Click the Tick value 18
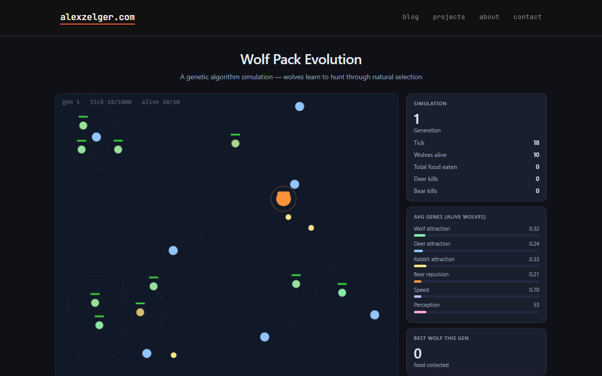Viewport: 602px width, 376px height. [x=536, y=143]
